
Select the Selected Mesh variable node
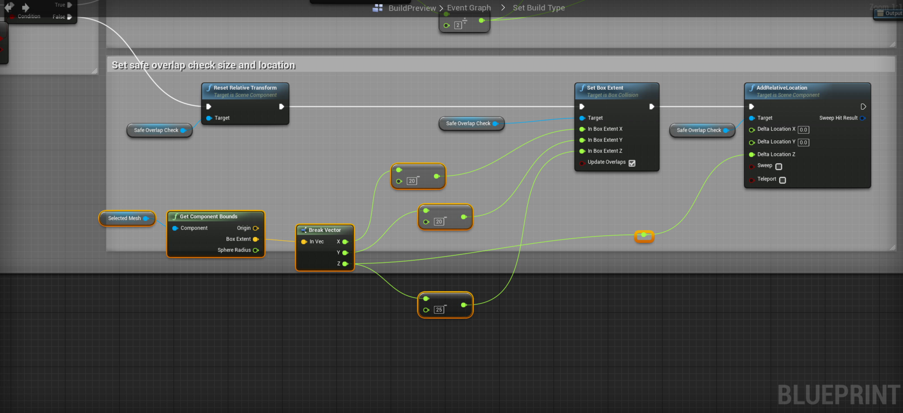124,218
